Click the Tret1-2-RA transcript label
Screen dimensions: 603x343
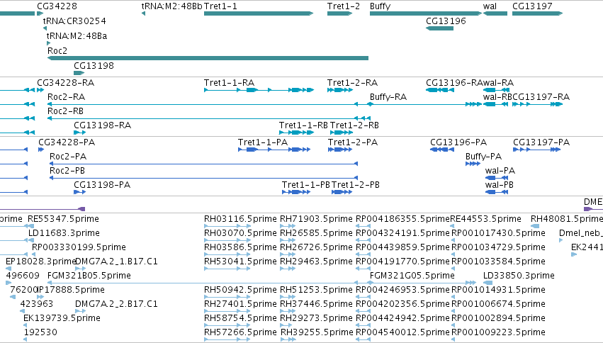(x=352, y=83)
